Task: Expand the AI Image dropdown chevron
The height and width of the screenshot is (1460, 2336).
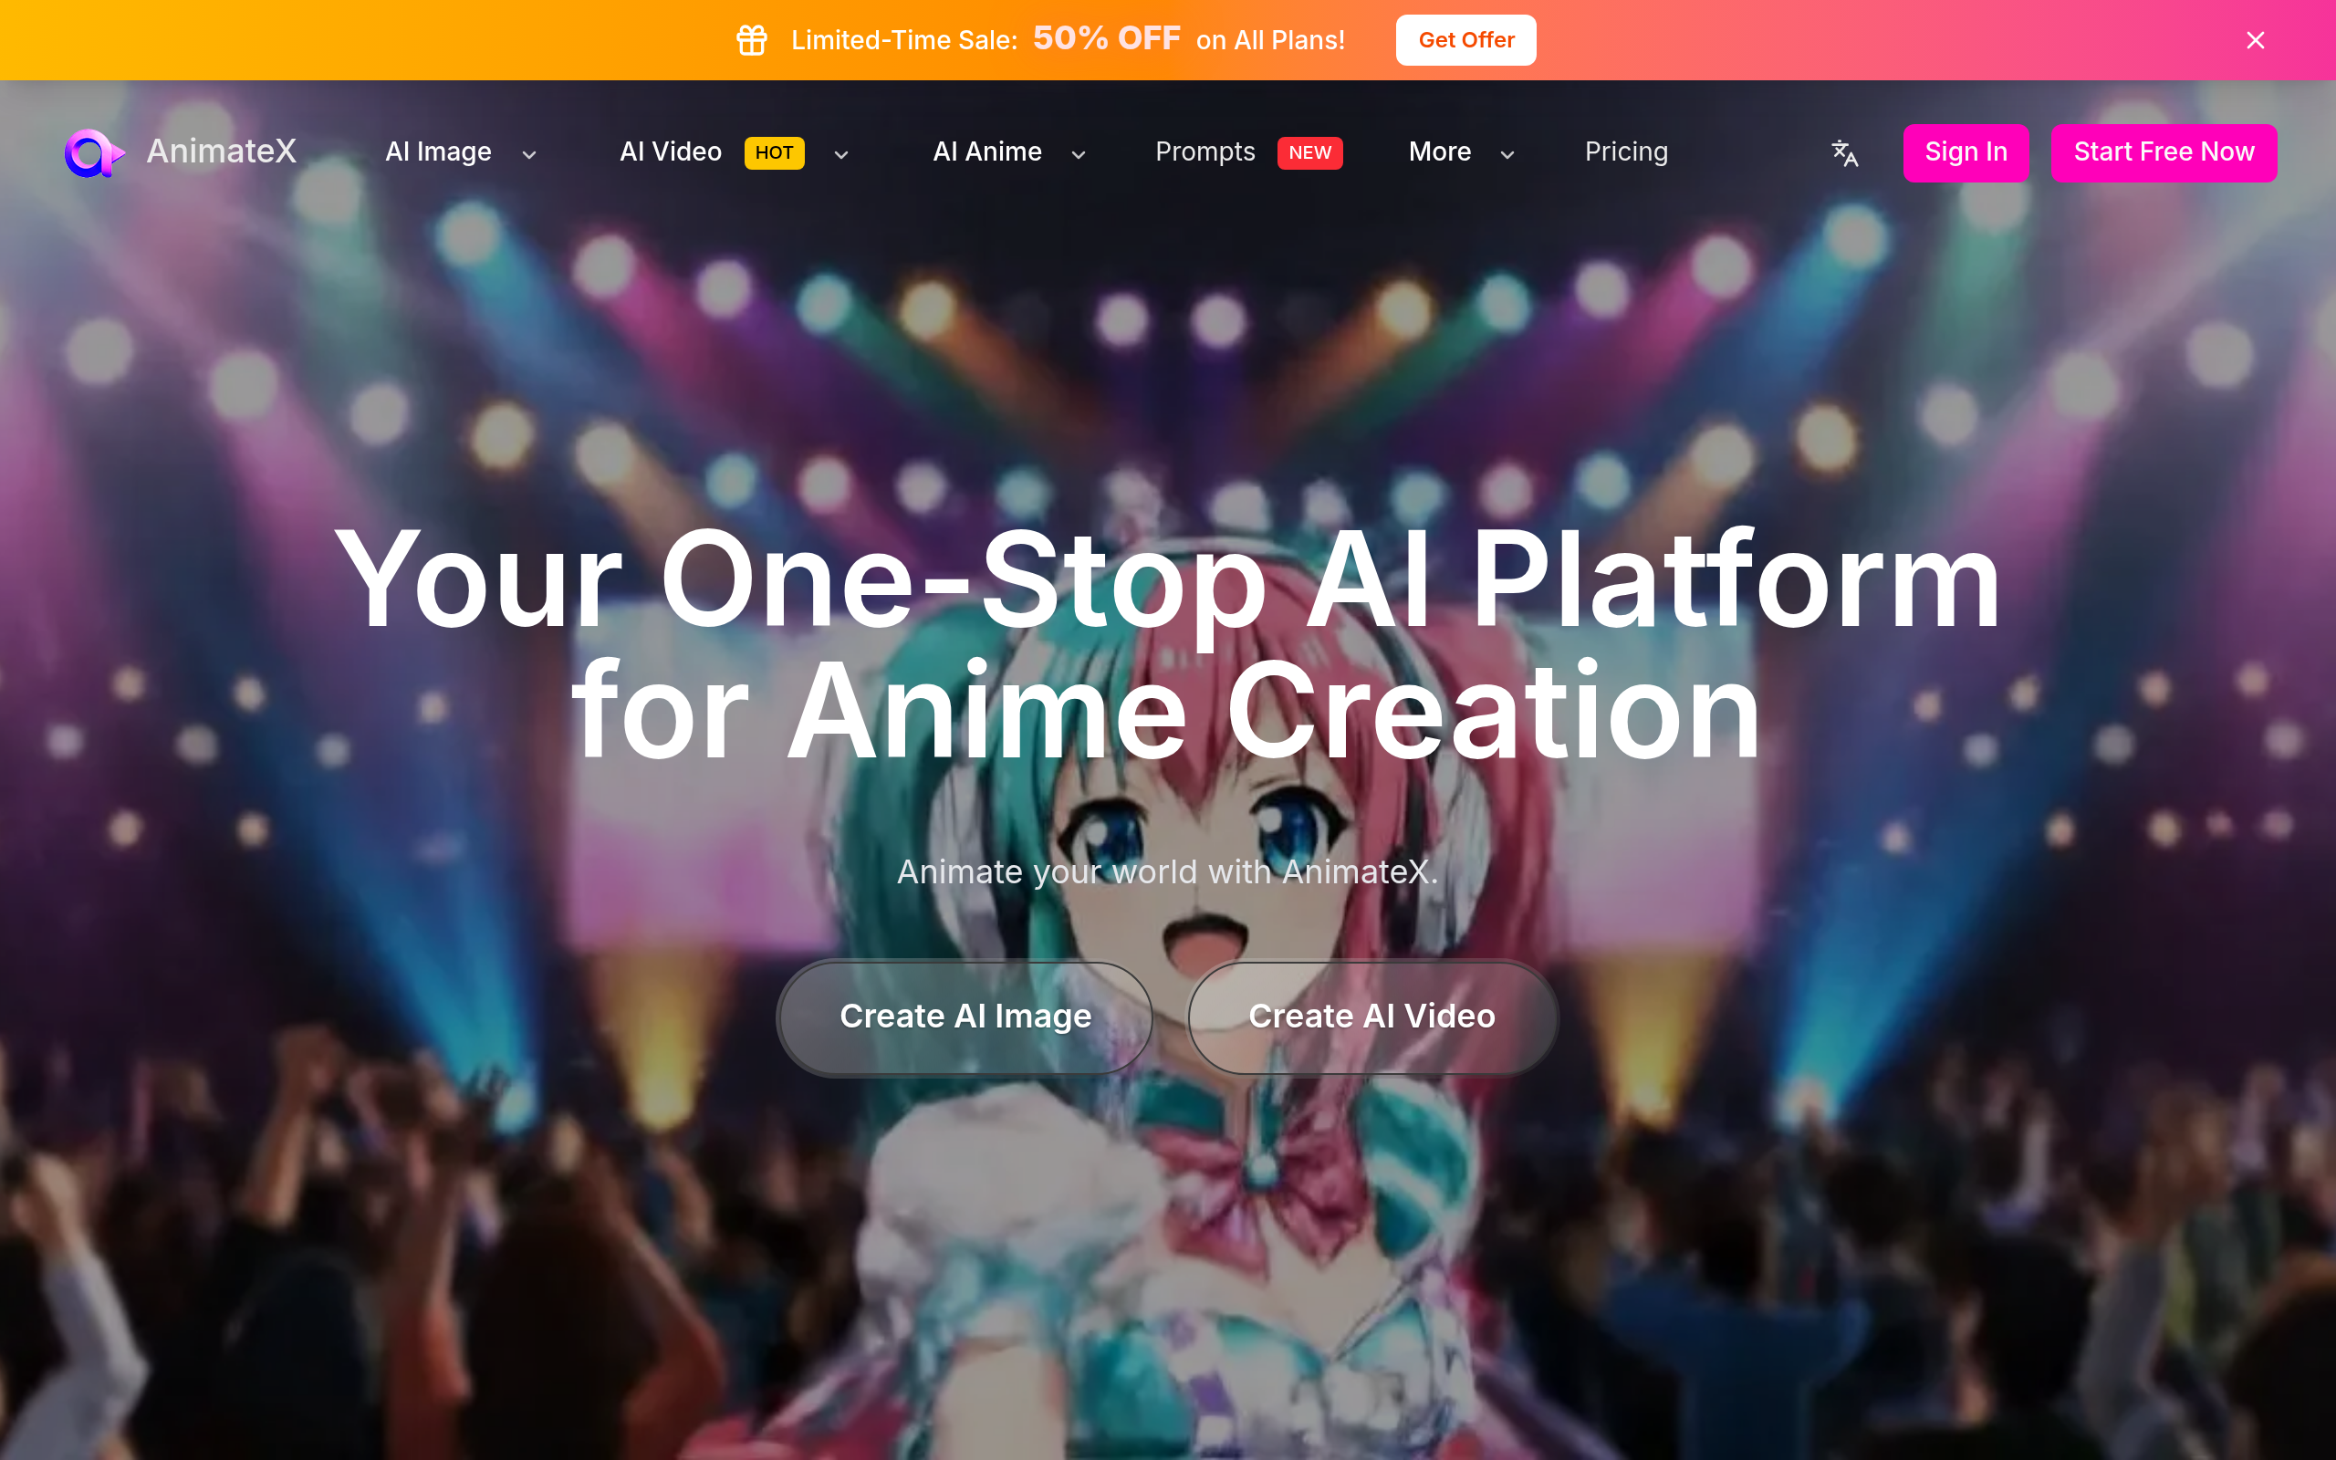Action: pyautogui.click(x=529, y=154)
